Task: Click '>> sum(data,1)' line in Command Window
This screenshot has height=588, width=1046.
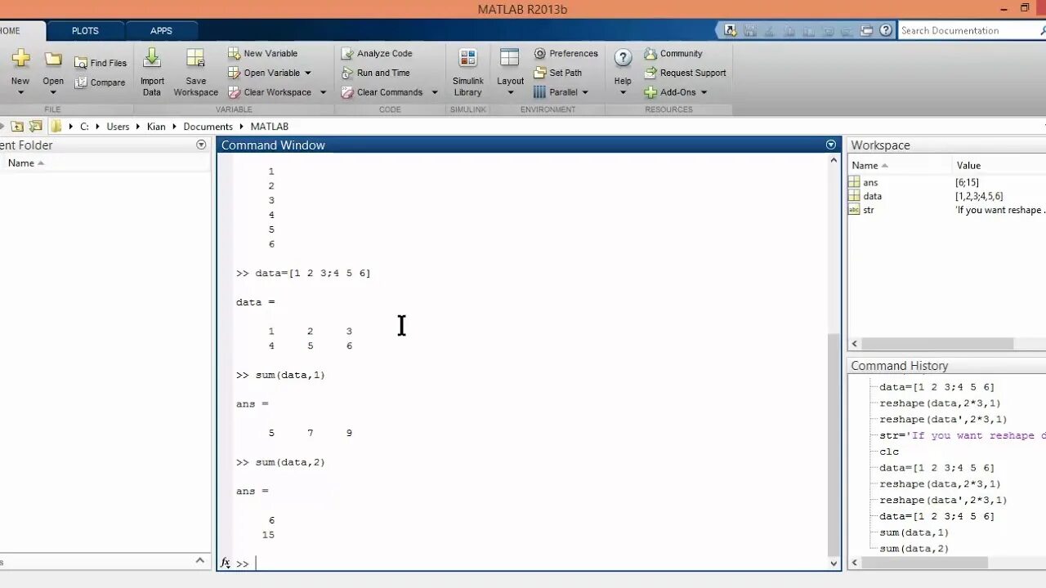Action: [x=280, y=375]
